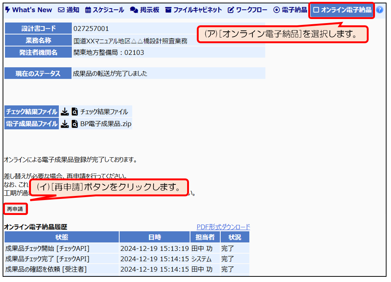
Task: Open the スケジュール page
Action: click(x=105, y=10)
